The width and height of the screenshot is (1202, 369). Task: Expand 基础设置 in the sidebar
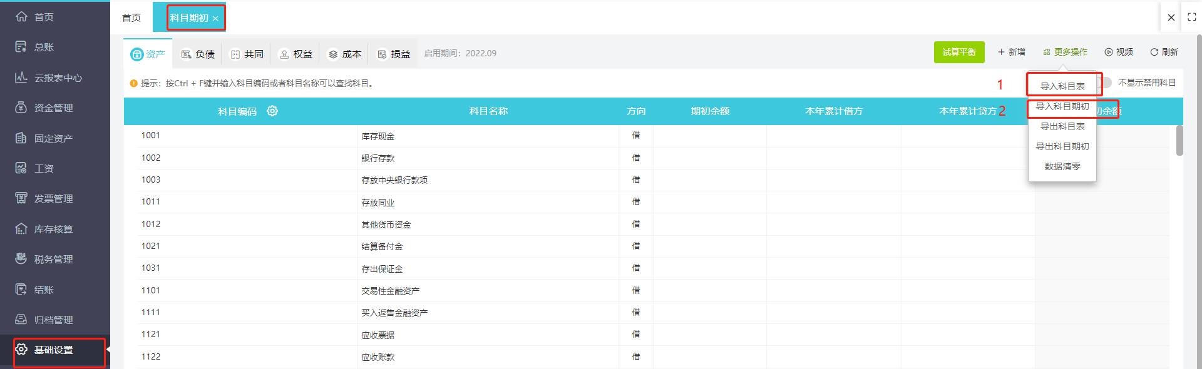click(x=53, y=350)
